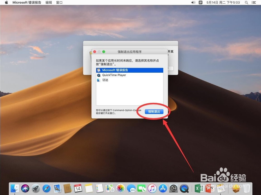Image resolution: width=261 pixels, height=195 pixels.
Task: Open Microsoft PowerPoint in the Dock
Action: click(x=209, y=188)
